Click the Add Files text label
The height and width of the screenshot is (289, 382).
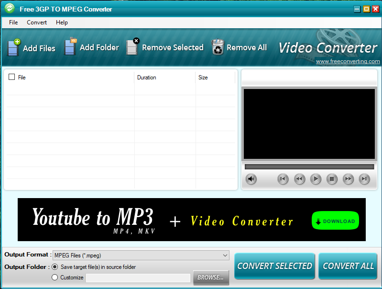click(x=39, y=48)
